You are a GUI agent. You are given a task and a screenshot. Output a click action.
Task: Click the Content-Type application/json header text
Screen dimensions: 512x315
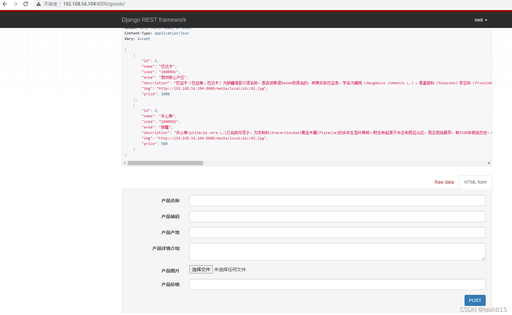pyautogui.click(x=157, y=33)
